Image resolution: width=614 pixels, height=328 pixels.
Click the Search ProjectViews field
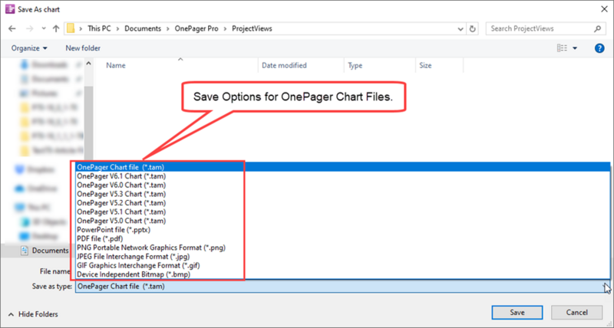point(545,28)
